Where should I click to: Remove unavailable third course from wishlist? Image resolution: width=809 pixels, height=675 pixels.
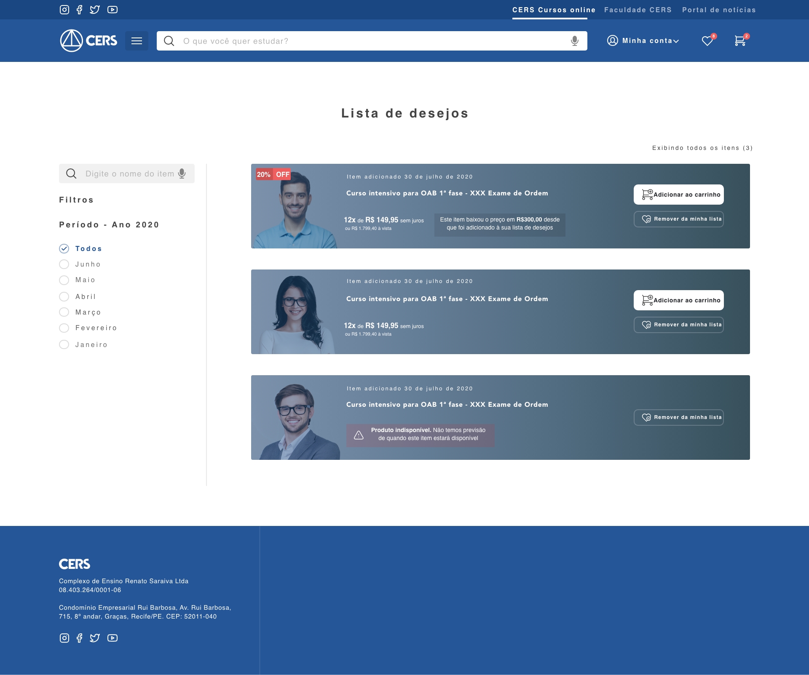[x=679, y=417]
